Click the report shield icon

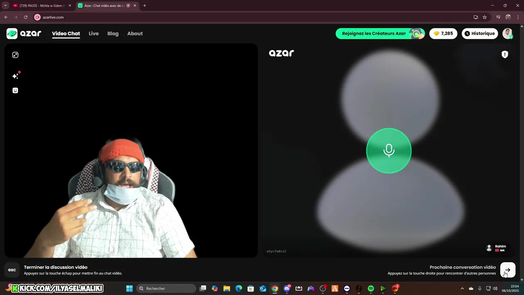(505, 54)
